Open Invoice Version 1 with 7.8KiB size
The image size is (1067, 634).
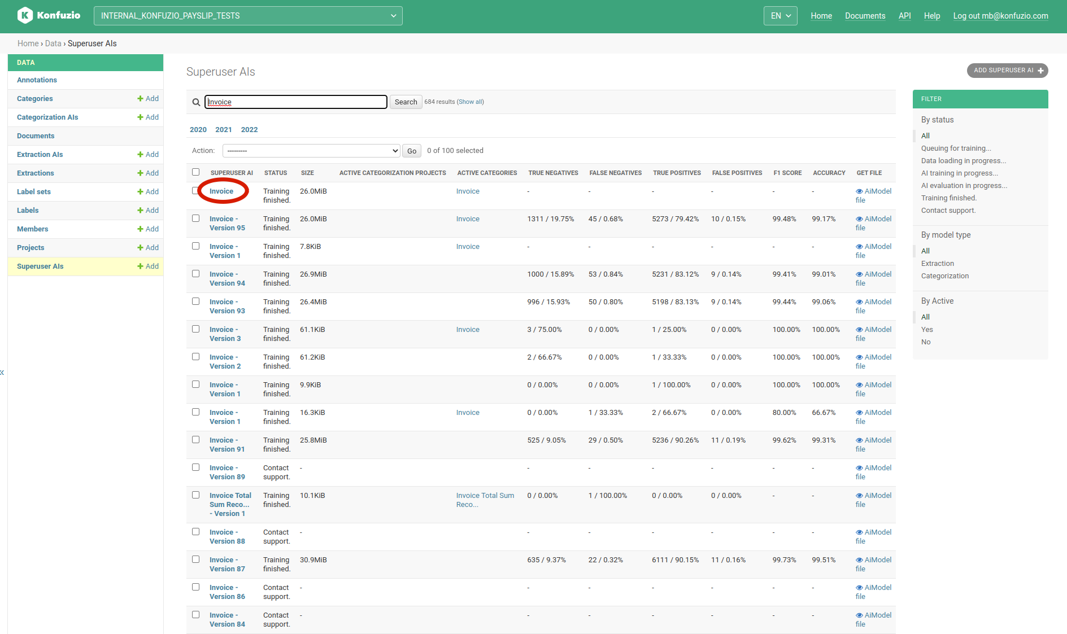coord(225,251)
